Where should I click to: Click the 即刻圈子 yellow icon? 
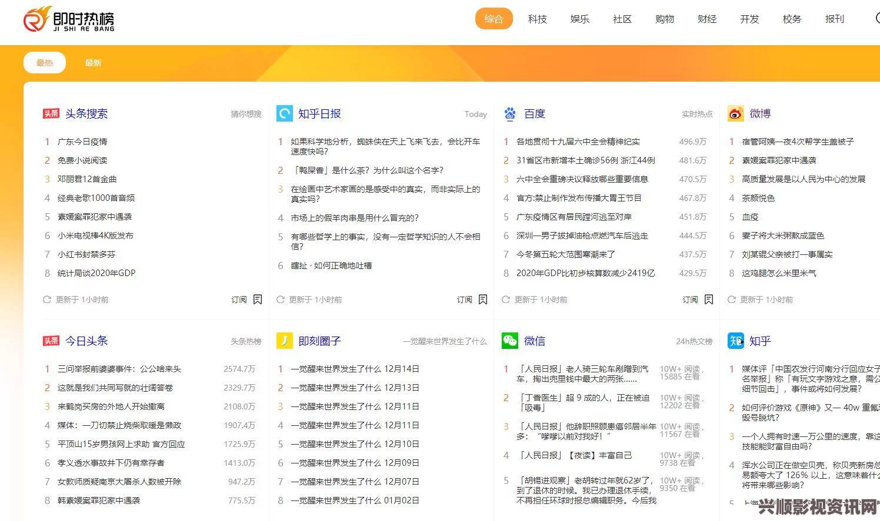point(285,341)
